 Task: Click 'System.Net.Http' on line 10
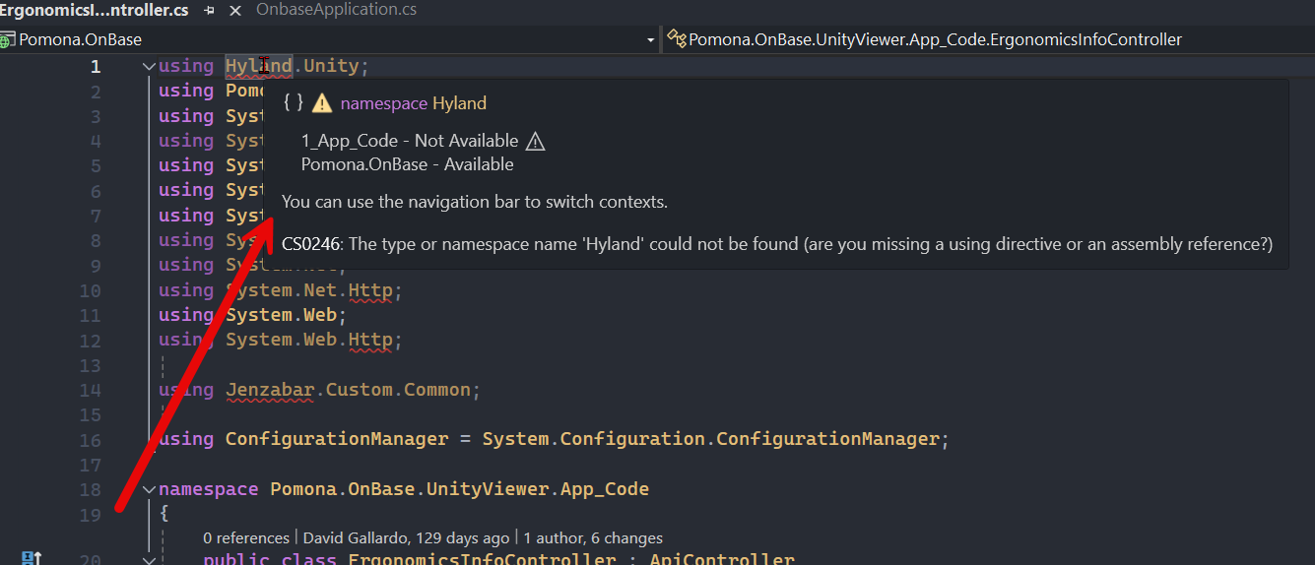pos(309,290)
